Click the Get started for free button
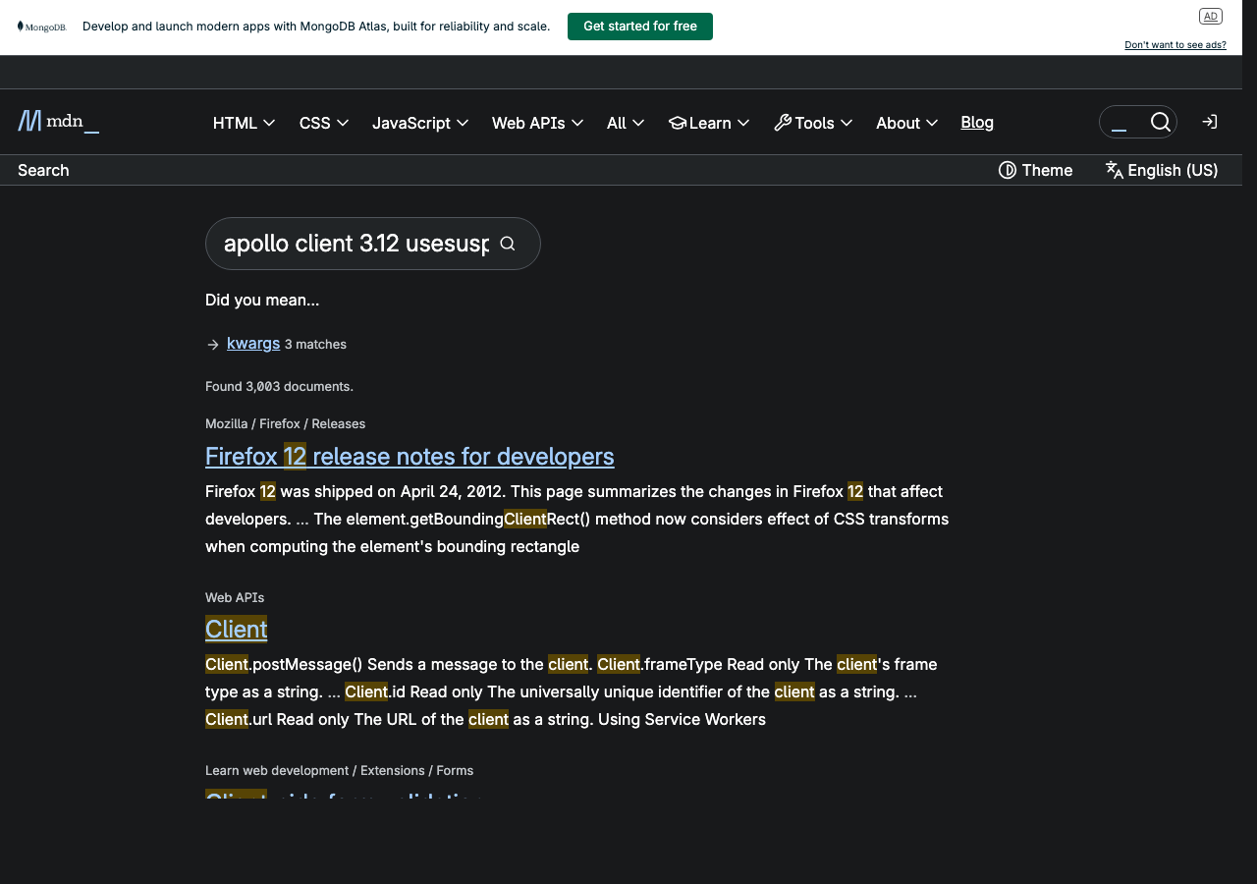The width and height of the screenshot is (1257, 884). (639, 27)
